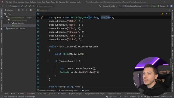Click the tool windows toggle in status bar corner
This screenshot has height=98, width=174.
pos(2,97)
